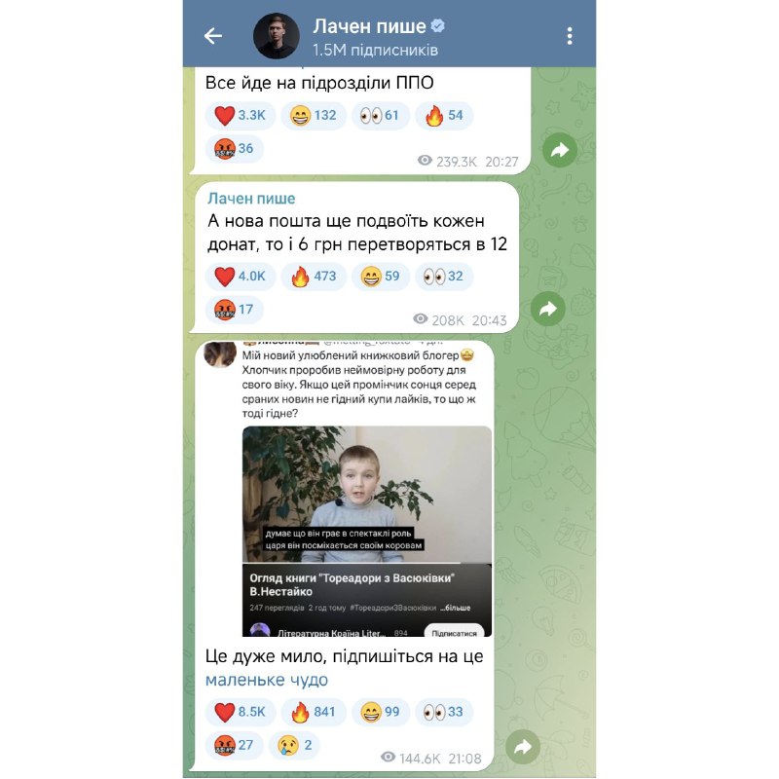Open the three-dot channel menu

(570, 36)
